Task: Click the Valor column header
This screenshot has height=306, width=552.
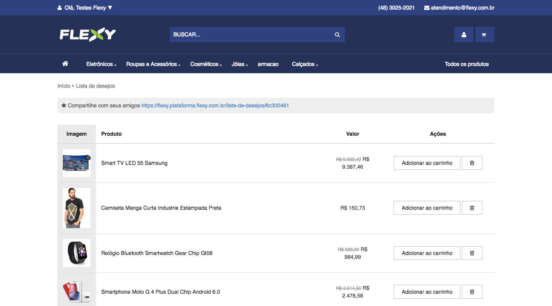Action: click(x=353, y=134)
